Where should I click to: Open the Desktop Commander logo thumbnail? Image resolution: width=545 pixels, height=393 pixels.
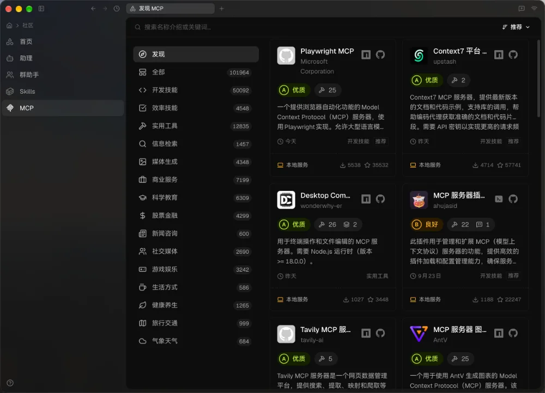[286, 200]
